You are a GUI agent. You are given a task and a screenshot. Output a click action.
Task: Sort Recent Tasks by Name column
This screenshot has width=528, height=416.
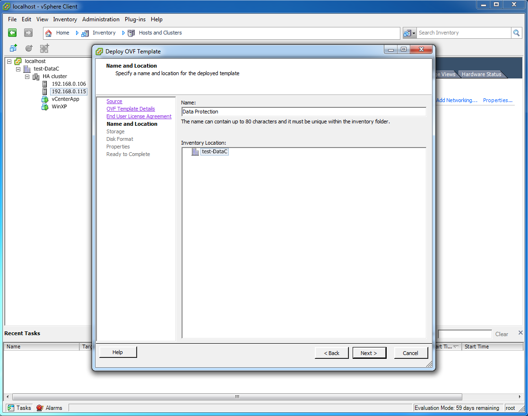pos(42,347)
